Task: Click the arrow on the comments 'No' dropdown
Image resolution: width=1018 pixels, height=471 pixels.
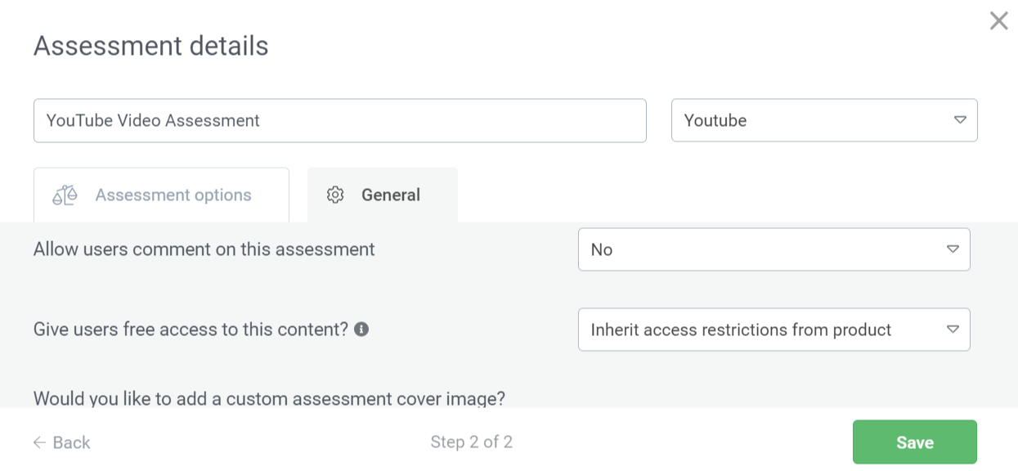Action: point(953,249)
